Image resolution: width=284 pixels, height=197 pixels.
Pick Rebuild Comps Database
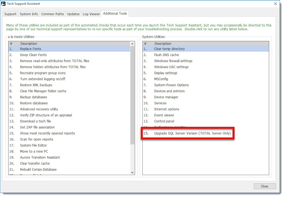click(x=69, y=170)
